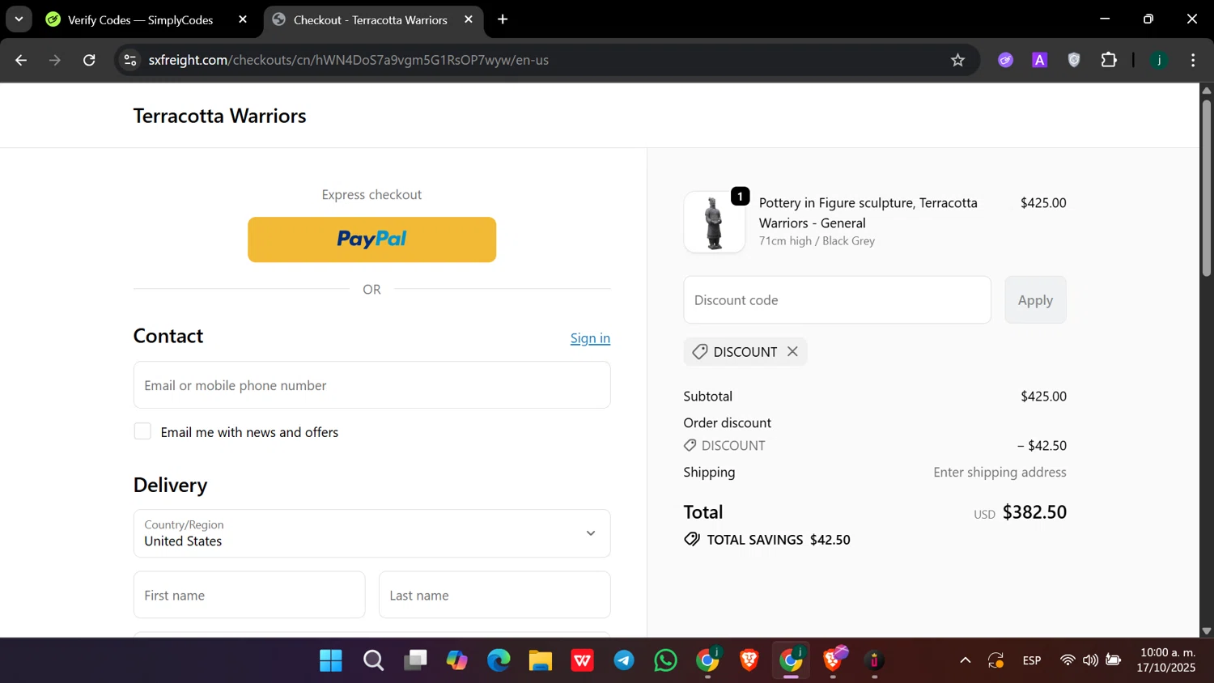Open the ESP language indicator
This screenshot has width=1214, height=683.
pos(1032,660)
